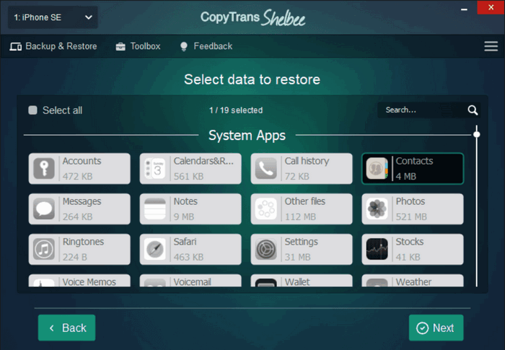
Task: Click the Stocks chart icon
Action: click(377, 249)
